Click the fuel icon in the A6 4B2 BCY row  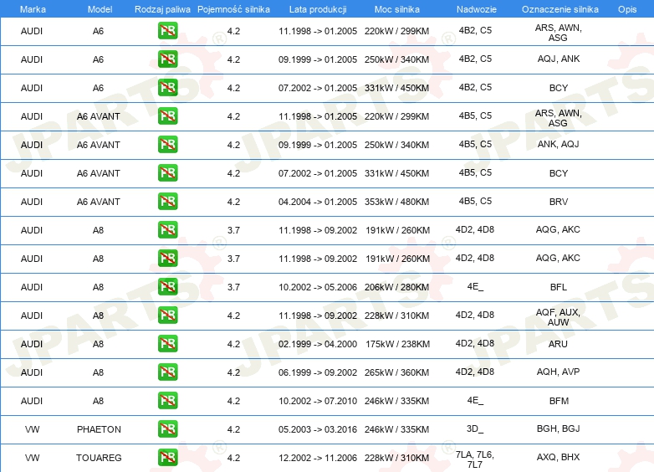point(167,88)
